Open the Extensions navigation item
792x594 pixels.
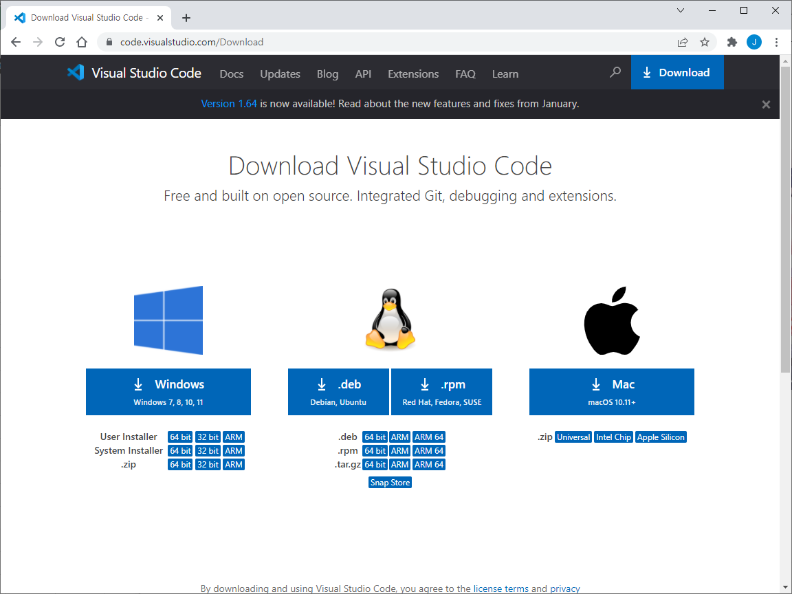coord(413,74)
